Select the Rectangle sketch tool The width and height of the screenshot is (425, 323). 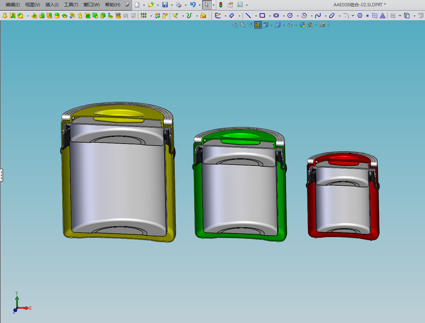coord(262,16)
